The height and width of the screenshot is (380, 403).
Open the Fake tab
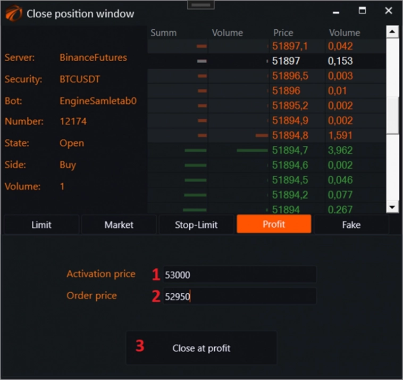click(351, 225)
